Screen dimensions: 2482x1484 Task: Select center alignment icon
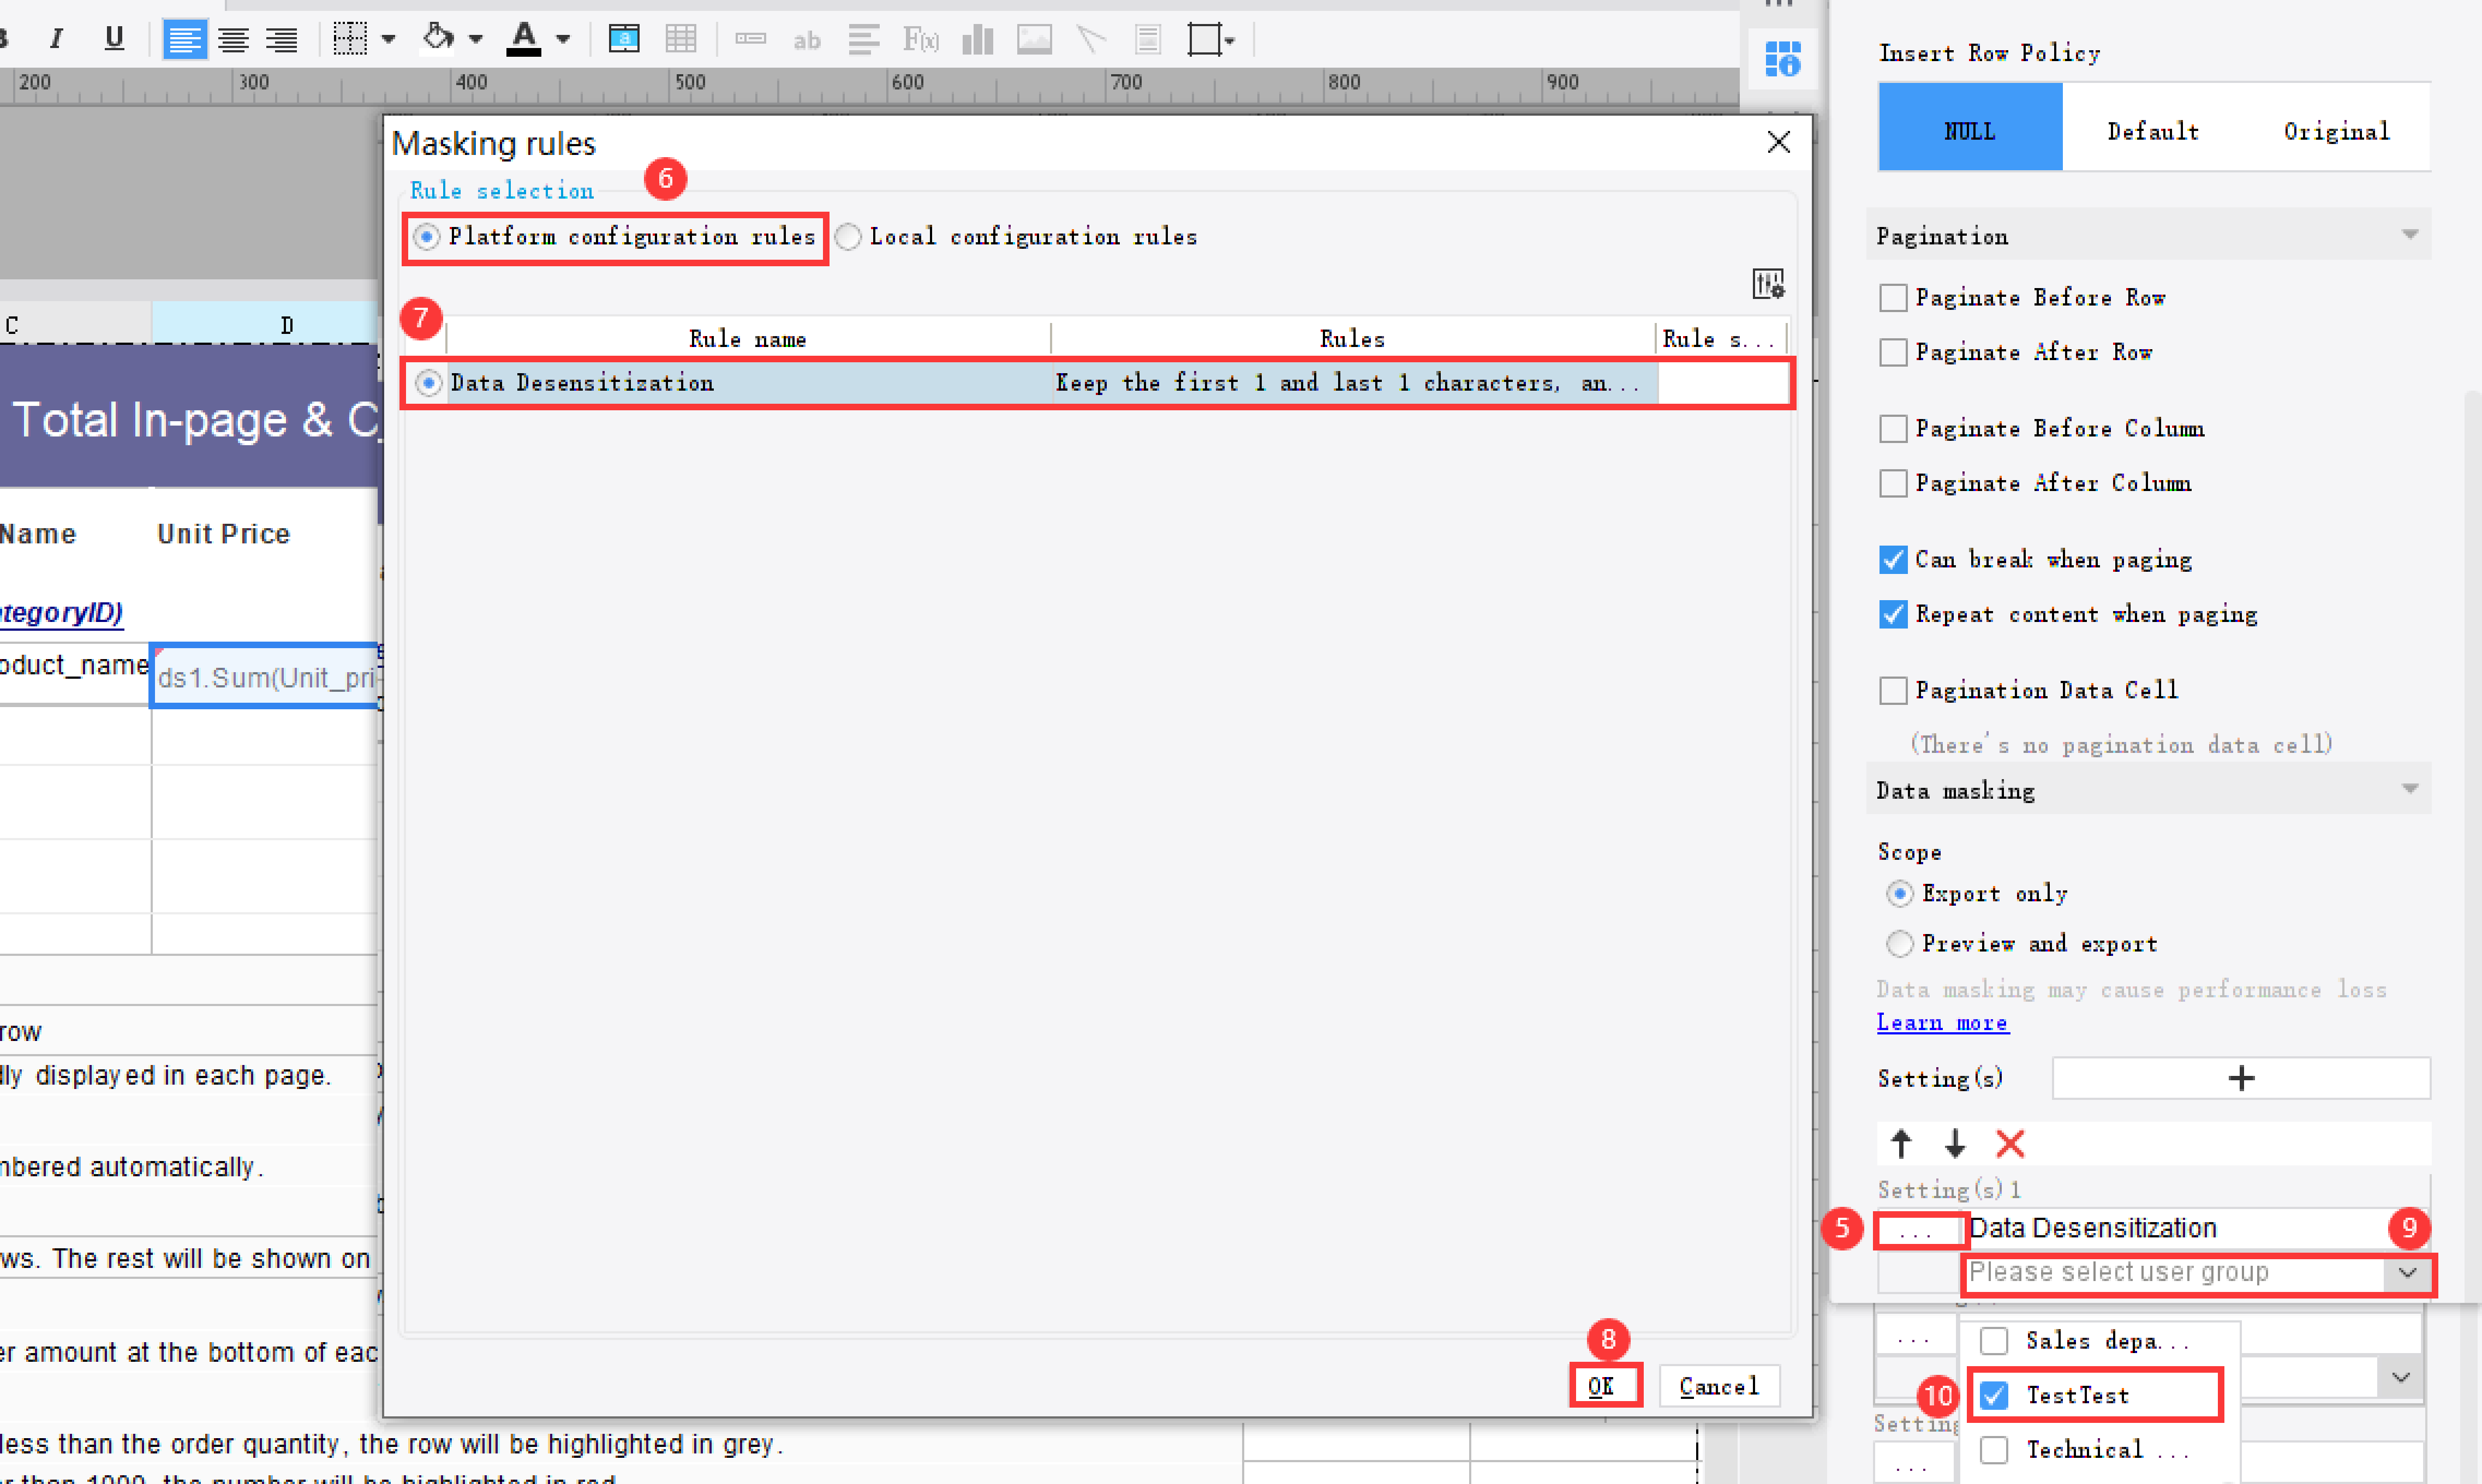pyautogui.click(x=233, y=39)
